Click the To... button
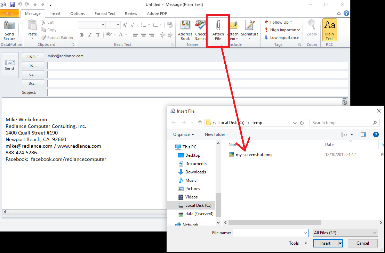 click(33, 65)
